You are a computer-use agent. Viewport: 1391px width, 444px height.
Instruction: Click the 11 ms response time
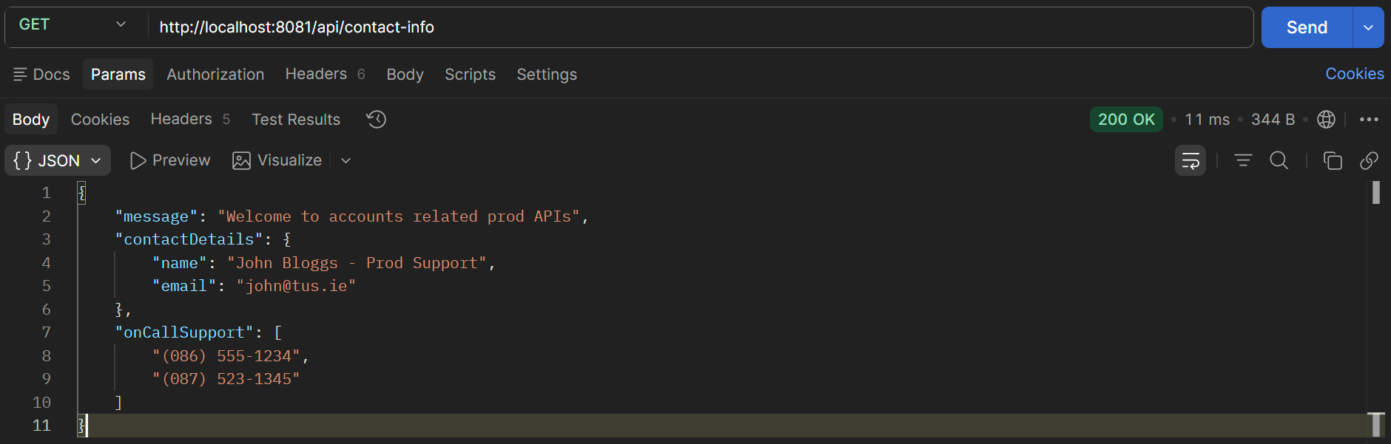1207,120
